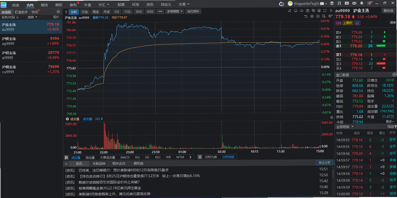Image resolution: width=397 pixels, height=198 pixels.
Task: Open settings gear of 盘口数据 panel
Action: click(394, 75)
